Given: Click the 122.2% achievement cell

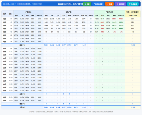Looking at the screenshot, I should pyautogui.click(x=108, y=25).
